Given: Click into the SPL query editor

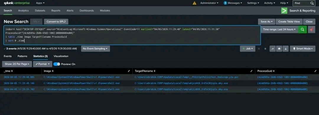Looking at the screenshot, I should pyautogui.click(x=132, y=35).
